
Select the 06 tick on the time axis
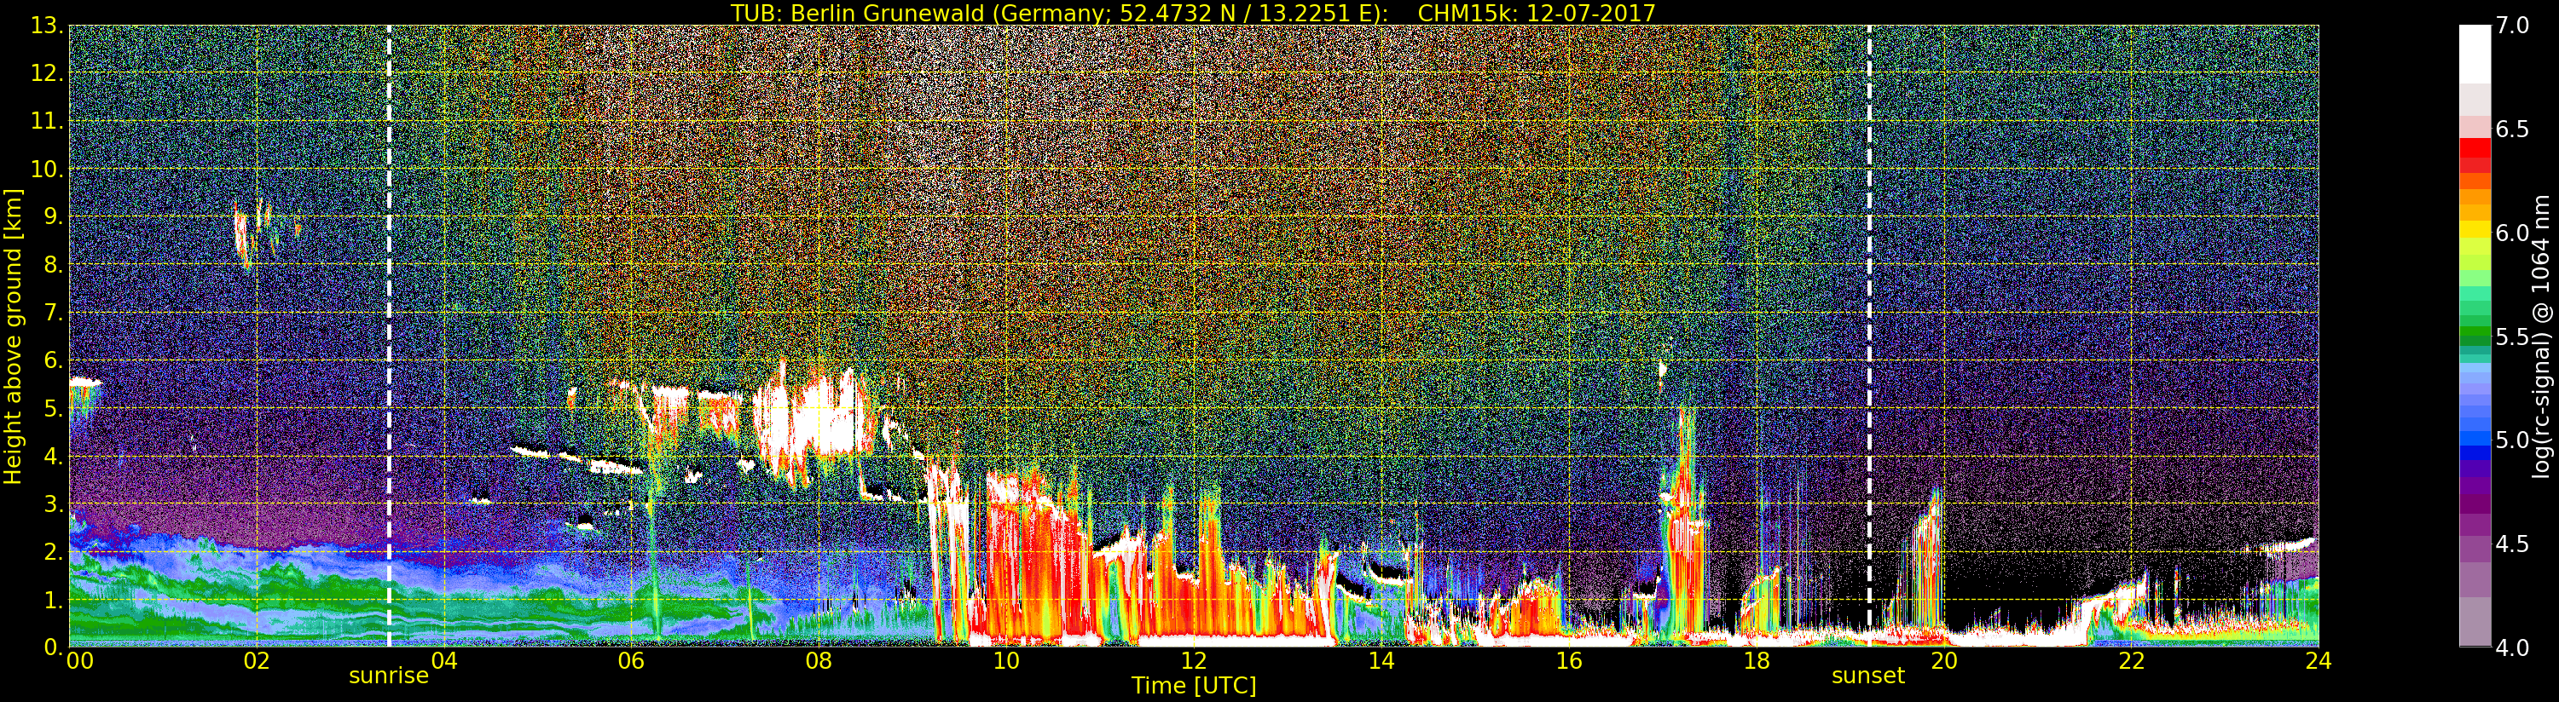point(631,661)
